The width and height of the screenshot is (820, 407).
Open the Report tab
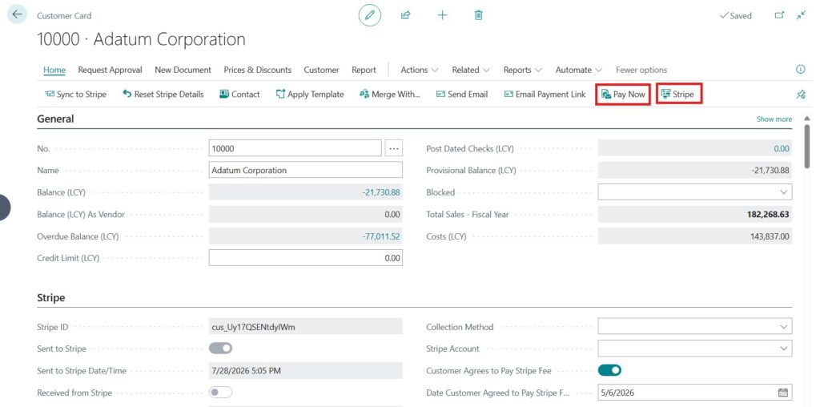click(x=364, y=70)
